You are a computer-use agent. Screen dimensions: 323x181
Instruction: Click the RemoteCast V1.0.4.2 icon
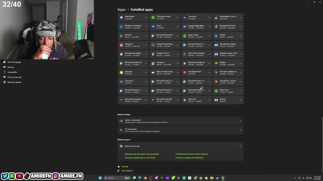[x=216, y=27]
